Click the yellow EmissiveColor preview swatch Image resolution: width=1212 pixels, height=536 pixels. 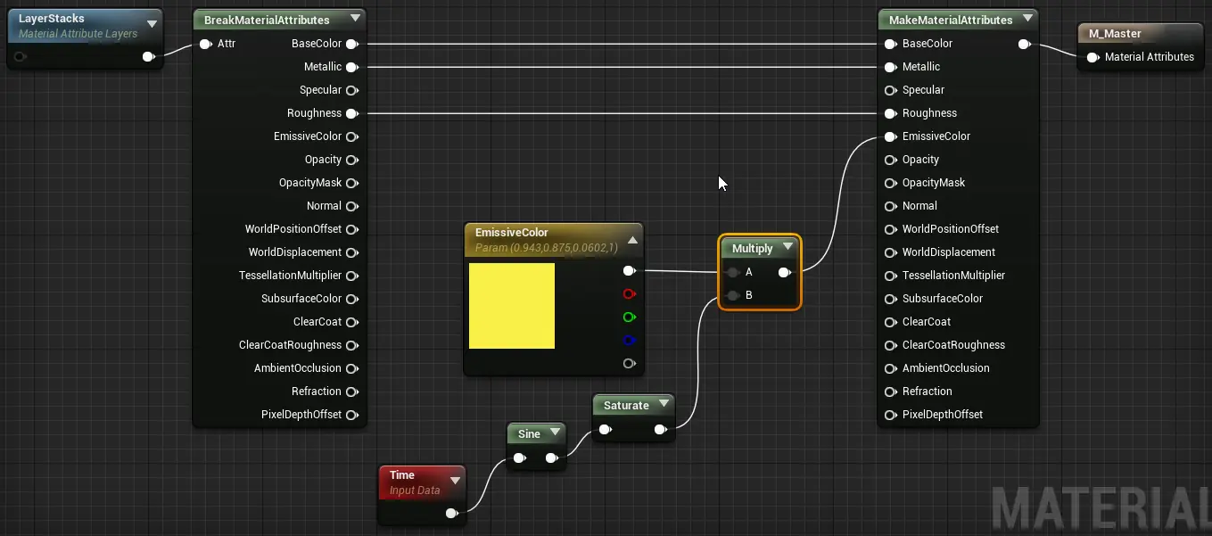pyautogui.click(x=512, y=306)
